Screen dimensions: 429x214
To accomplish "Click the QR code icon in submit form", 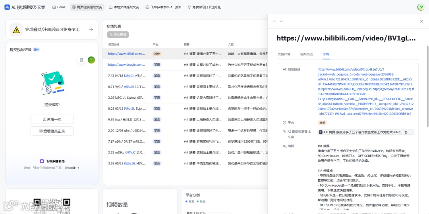I will [x=81, y=60].
